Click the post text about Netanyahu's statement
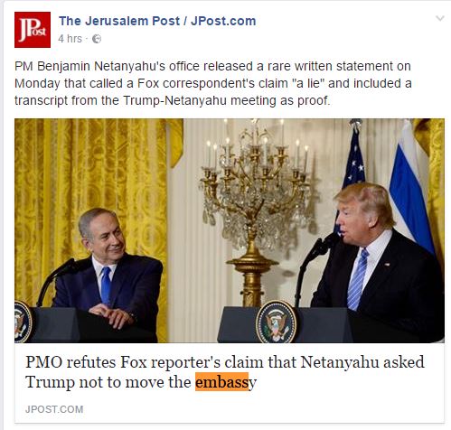 click(213, 83)
